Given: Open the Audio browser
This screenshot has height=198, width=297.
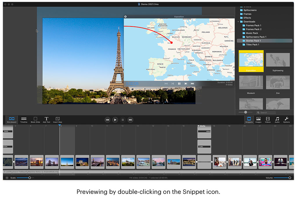Looking at the screenshot, I should (x=277, y=120).
